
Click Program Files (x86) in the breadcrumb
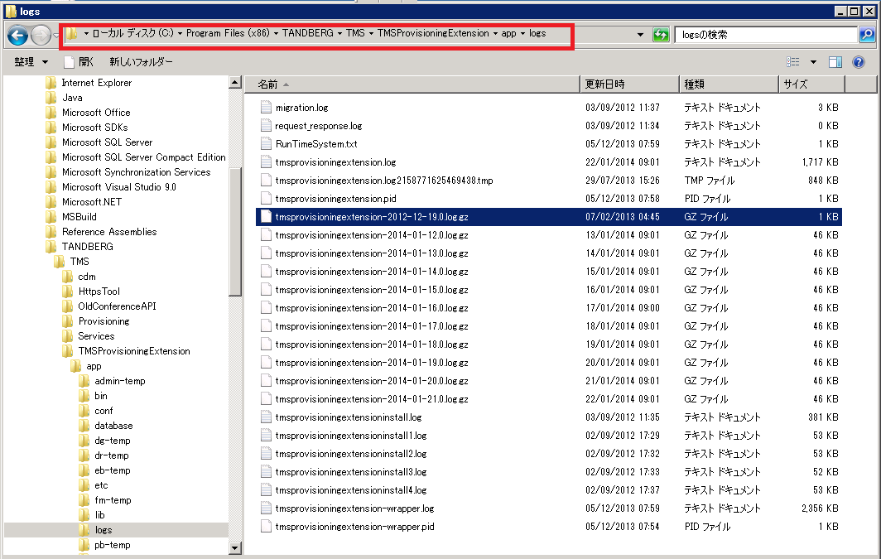228,33
